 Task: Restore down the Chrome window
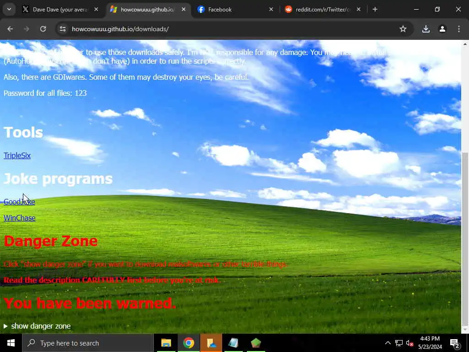pos(437,9)
